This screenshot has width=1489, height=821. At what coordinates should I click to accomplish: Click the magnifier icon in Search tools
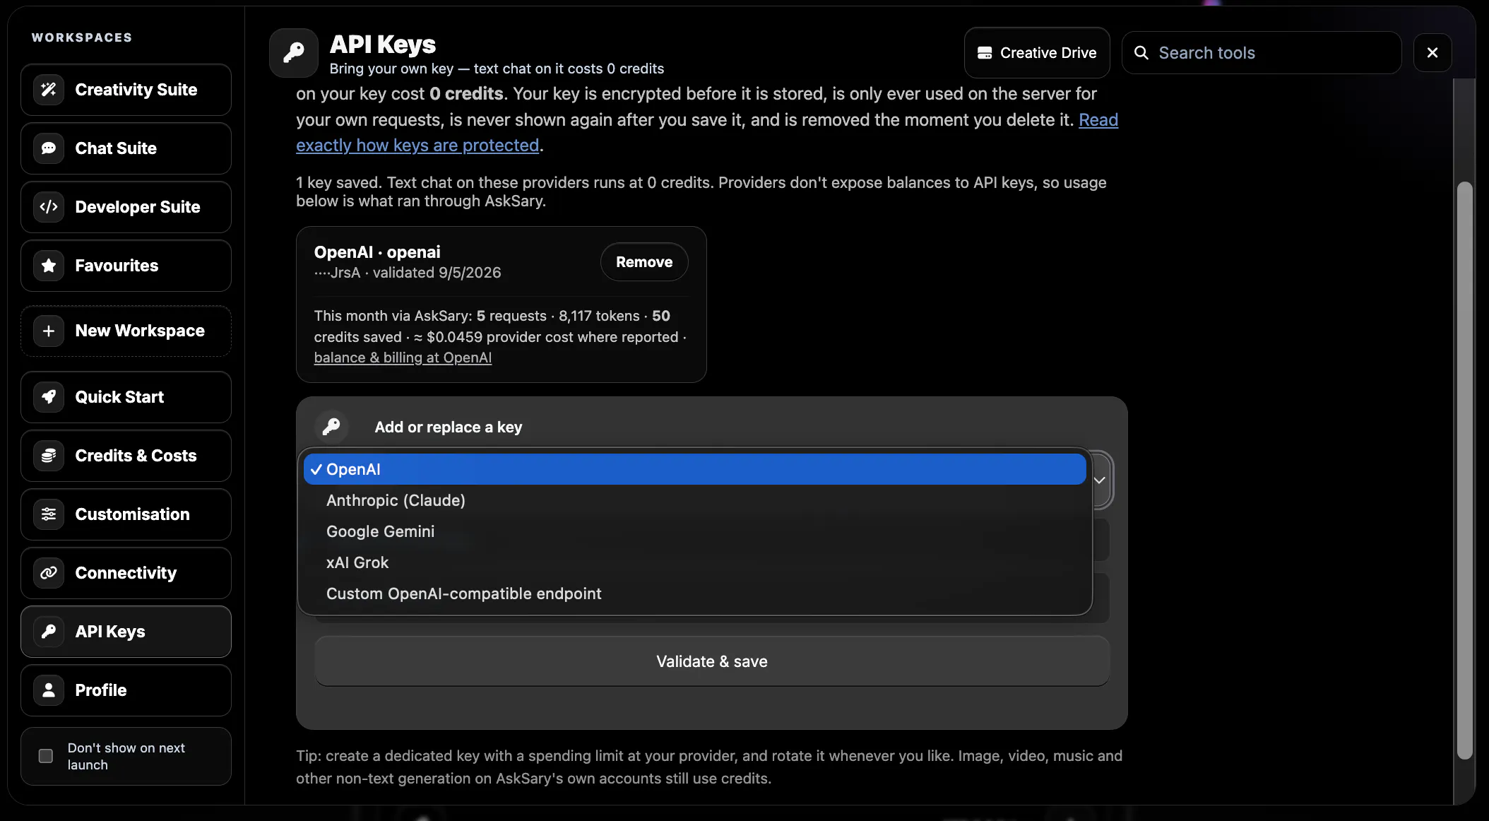[x=1141, y=53]
